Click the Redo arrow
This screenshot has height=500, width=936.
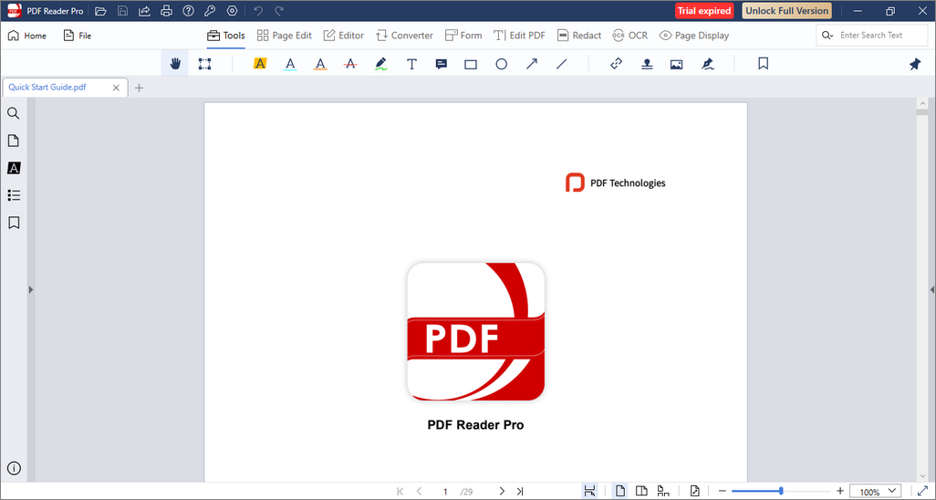point(279,11)
